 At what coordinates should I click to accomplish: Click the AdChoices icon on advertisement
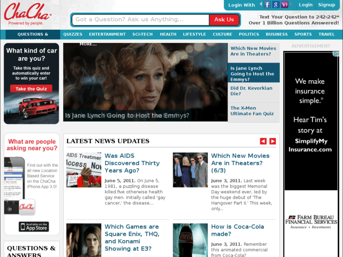point(336,54)
